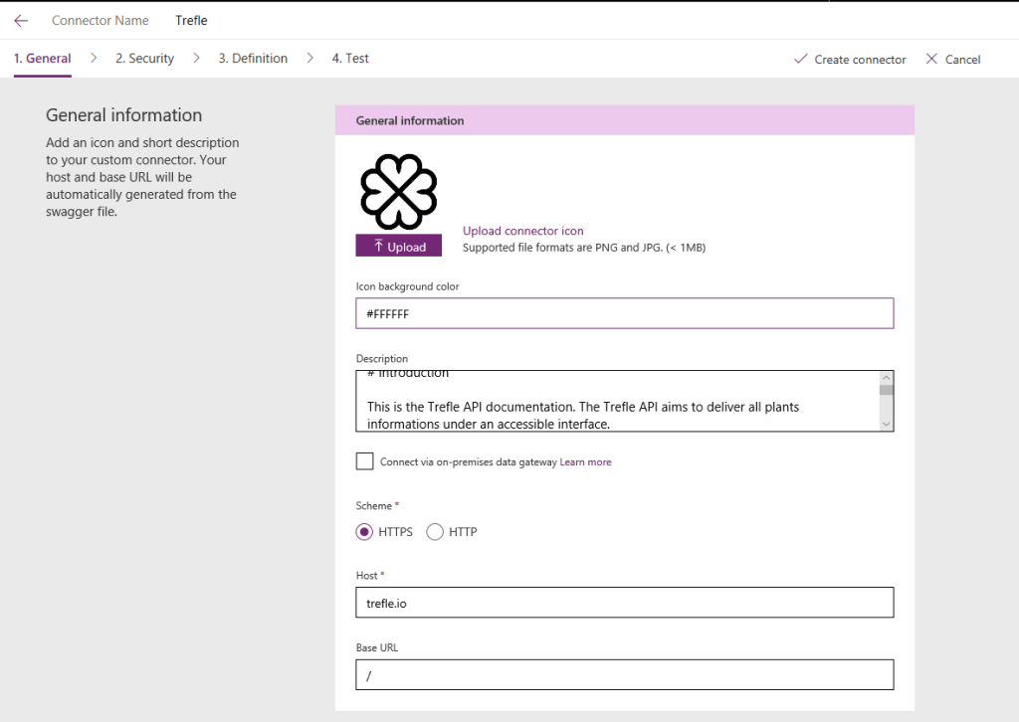1019x722 pixels.
Task: Open the 4. Test tab
Action: click(350, 59)
